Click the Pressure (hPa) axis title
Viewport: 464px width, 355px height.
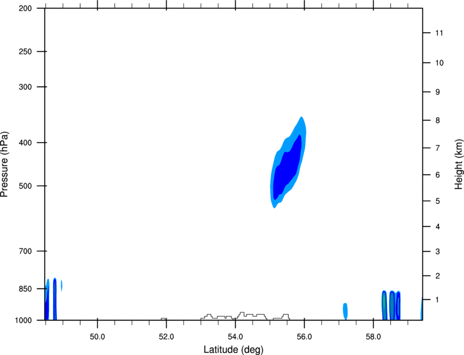[4, 164]
